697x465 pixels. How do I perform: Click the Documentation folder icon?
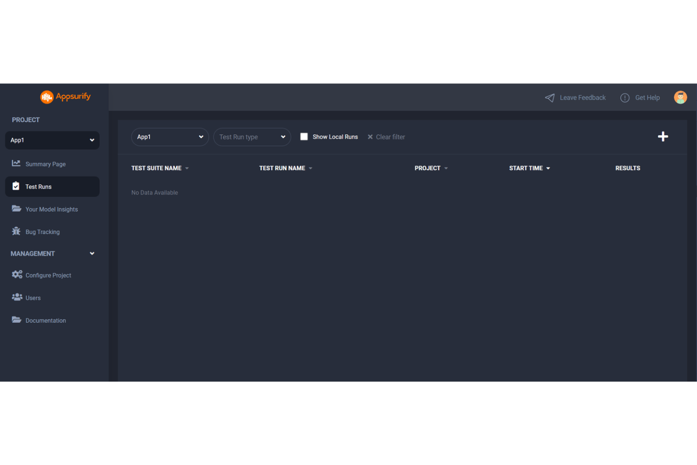[x=16, y=319]
